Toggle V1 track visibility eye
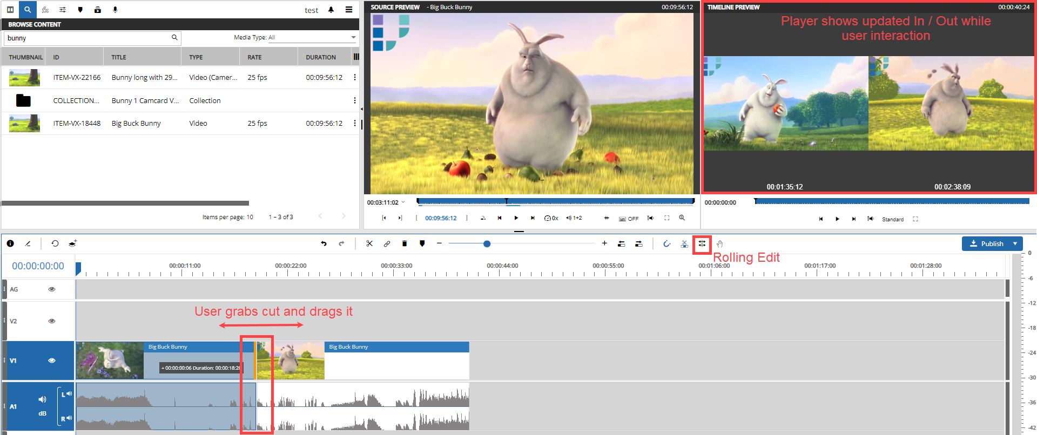This screenshot has width=1037, height=435. tap(52, 361)
